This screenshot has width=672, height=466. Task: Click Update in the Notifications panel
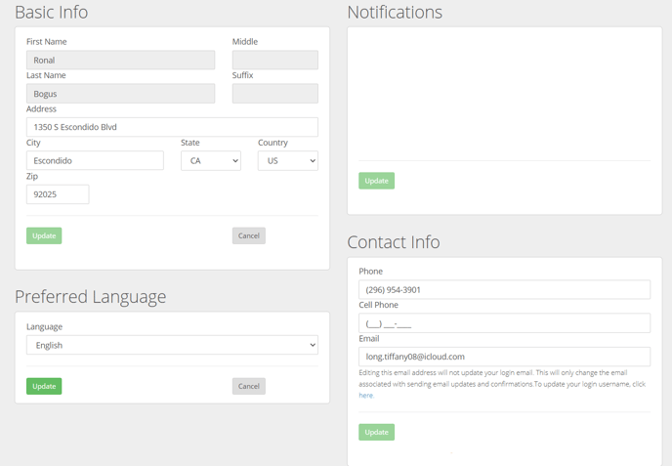click(376, 181)
